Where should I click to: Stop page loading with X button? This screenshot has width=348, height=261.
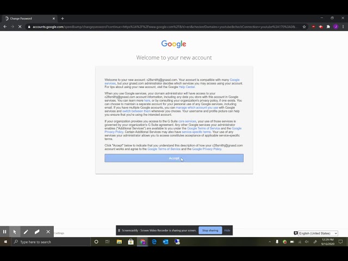point(20,27)
